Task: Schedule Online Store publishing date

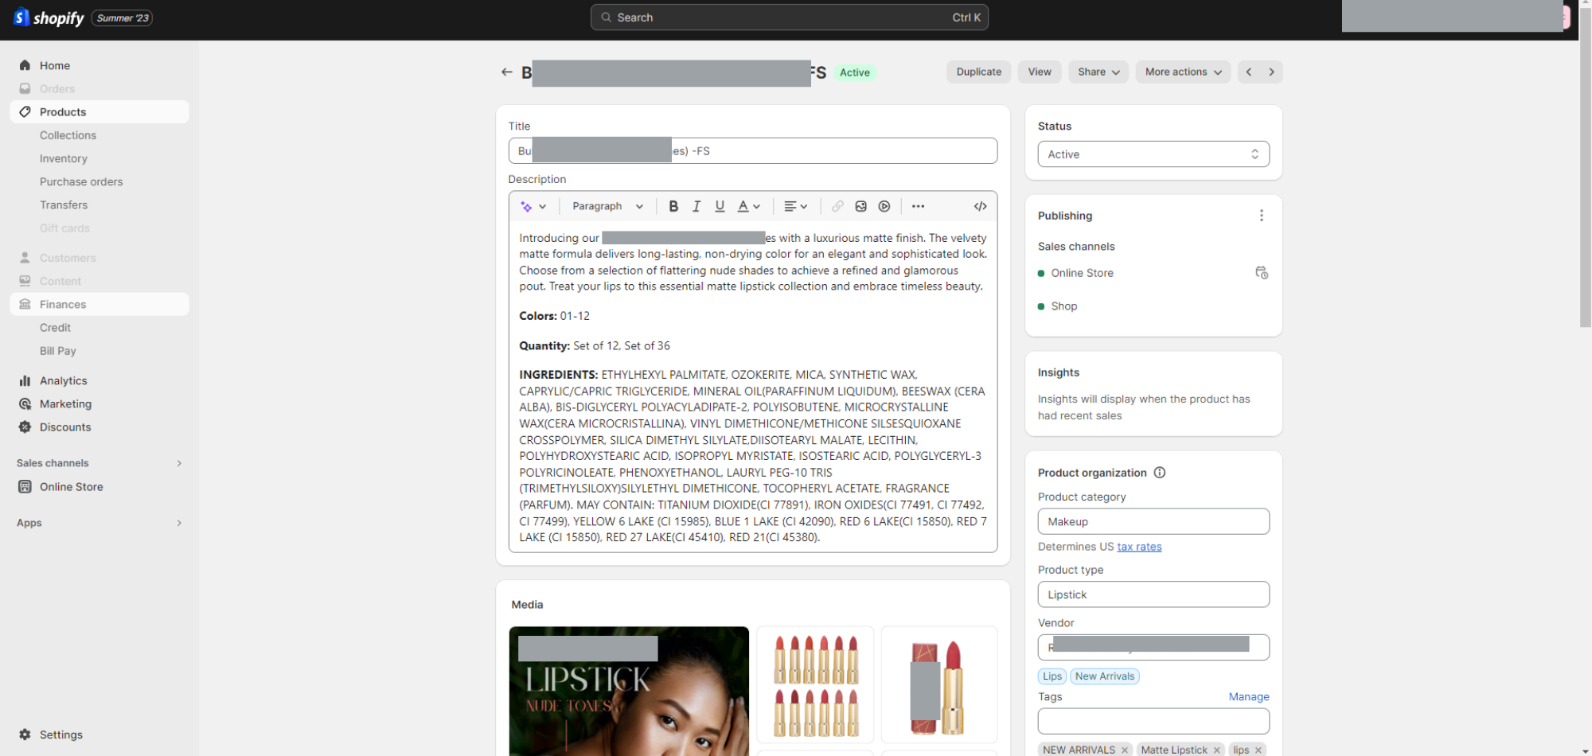Action: [1261, 273]
